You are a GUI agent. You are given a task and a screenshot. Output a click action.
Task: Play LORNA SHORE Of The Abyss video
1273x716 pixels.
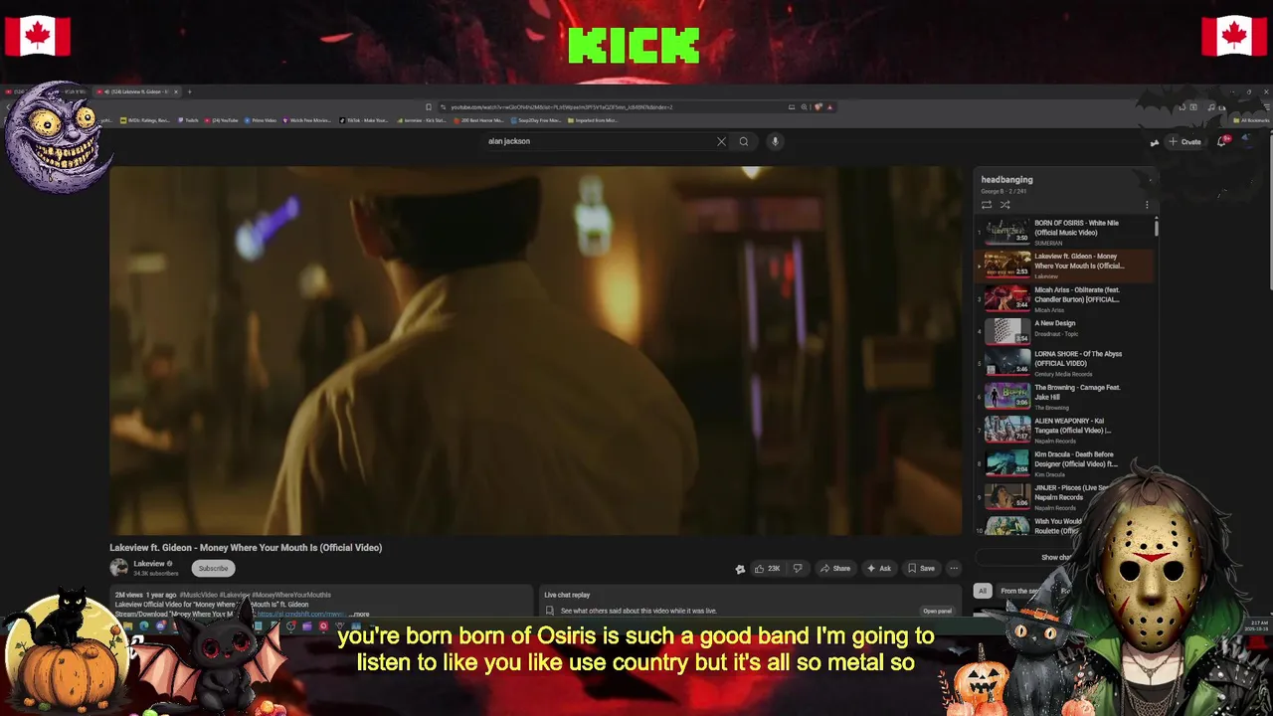point(1064,362)
